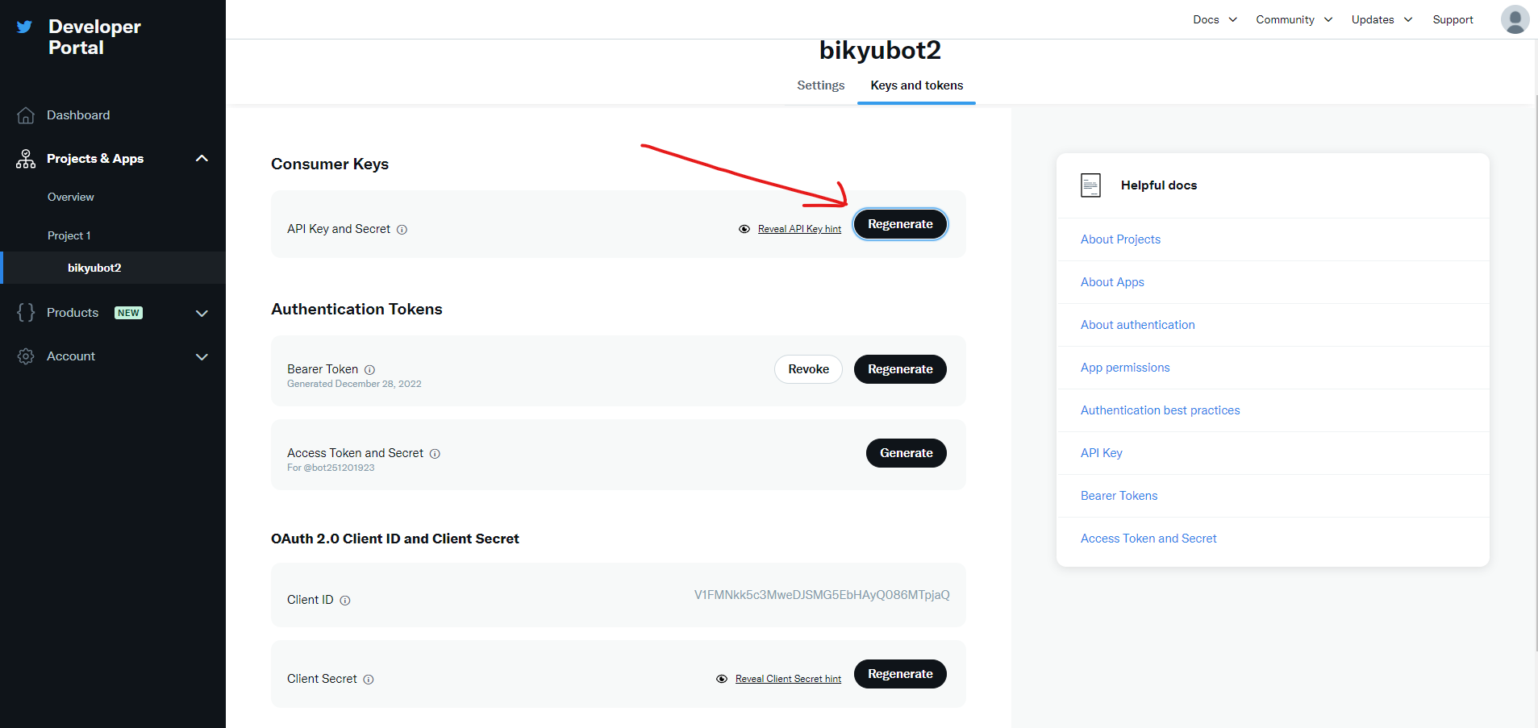Viewport: 1538px width, 728px height.
Task: Click the Account gear icon
Action: tap(26, 356)
